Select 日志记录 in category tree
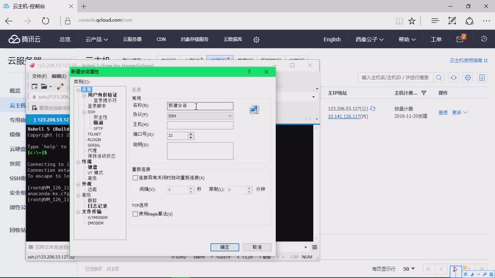495x278 pixels. point(97,206)
